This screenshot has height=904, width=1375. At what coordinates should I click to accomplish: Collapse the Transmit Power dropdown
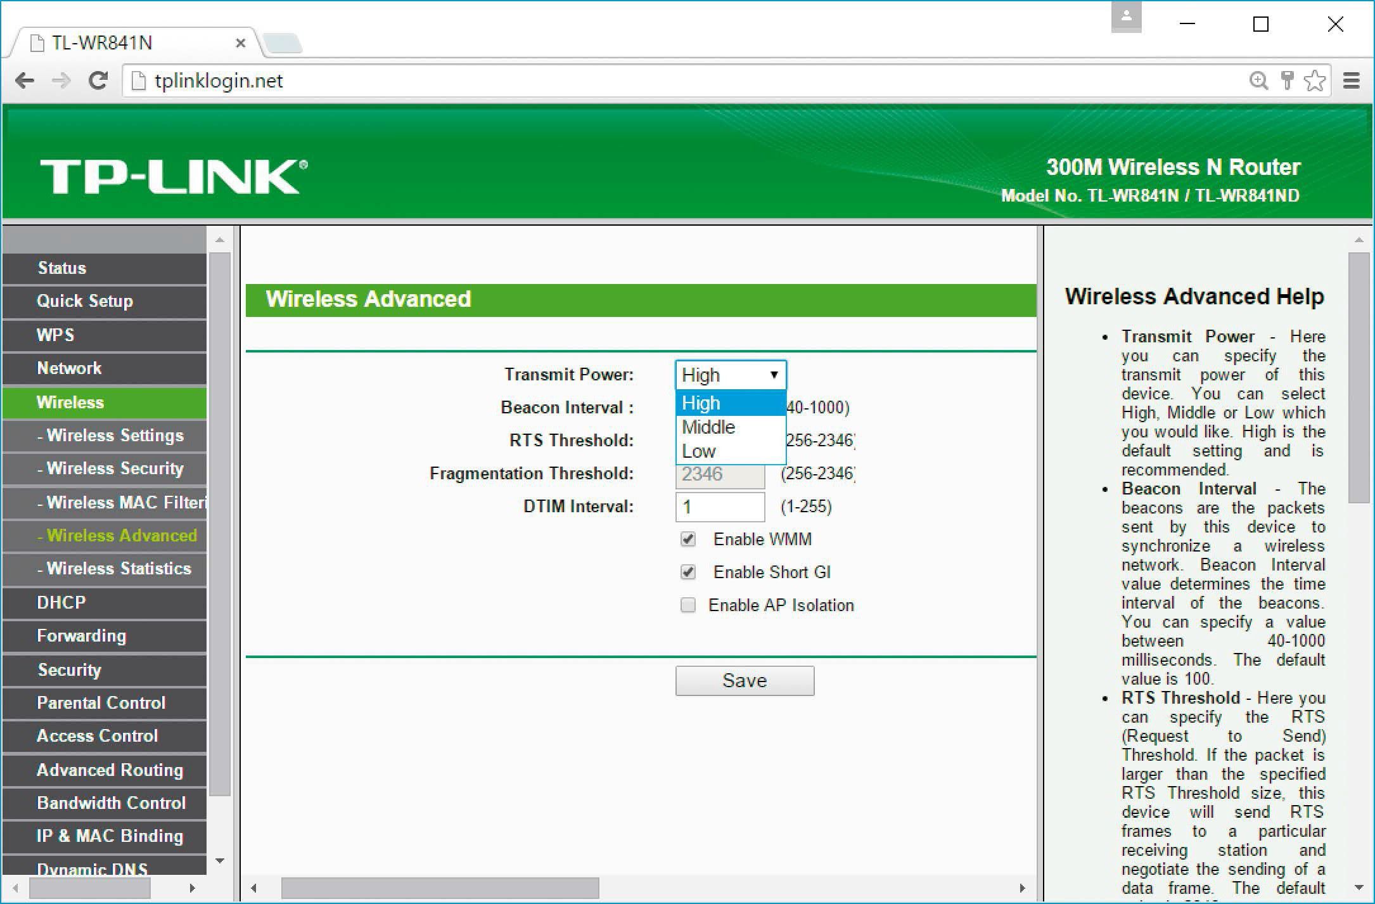(x=731, y=375)
